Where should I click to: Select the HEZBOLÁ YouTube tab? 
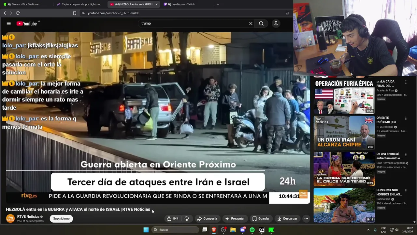point(131,4)
